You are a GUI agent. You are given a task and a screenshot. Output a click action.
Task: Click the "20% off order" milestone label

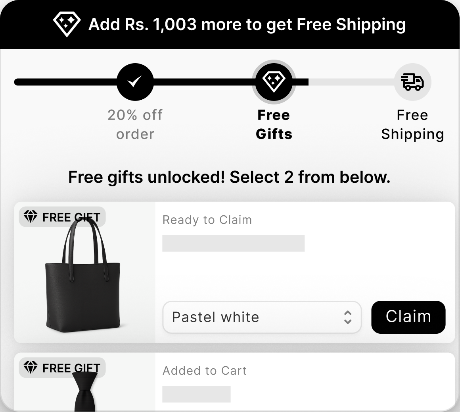(135, 124)
